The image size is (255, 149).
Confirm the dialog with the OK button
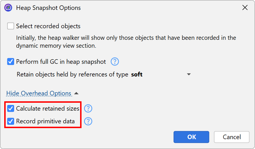[x=191, y=137]
